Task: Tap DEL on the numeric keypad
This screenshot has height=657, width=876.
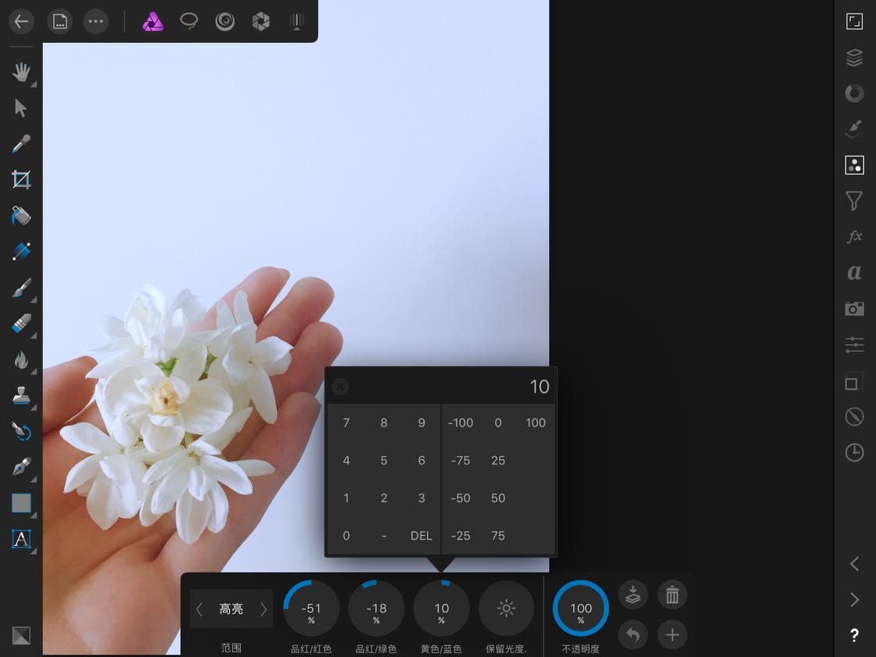Action: click(422, 536)
